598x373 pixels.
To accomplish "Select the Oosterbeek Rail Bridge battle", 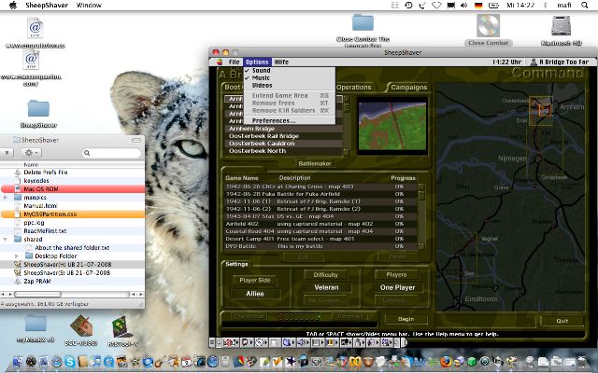I will click(x=283, y=136).
